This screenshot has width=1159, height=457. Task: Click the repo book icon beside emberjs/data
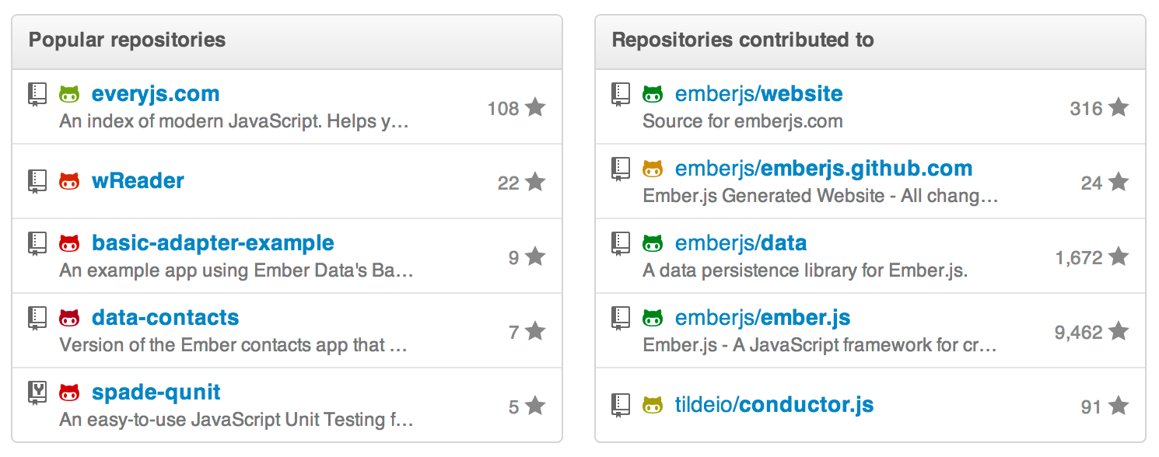(620, 243)
